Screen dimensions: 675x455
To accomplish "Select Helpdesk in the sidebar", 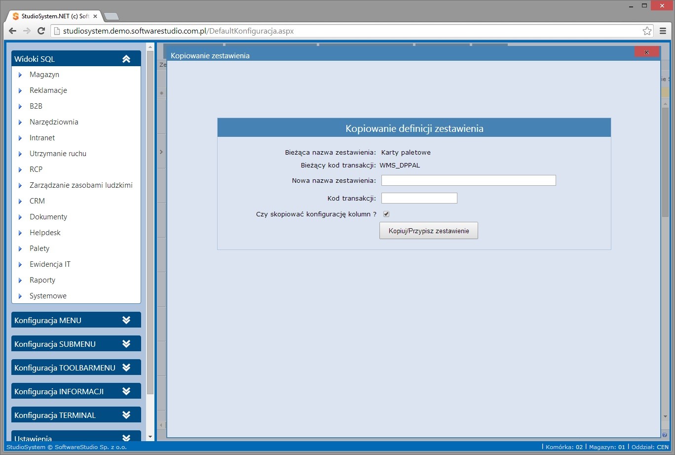I will (45, 233).
